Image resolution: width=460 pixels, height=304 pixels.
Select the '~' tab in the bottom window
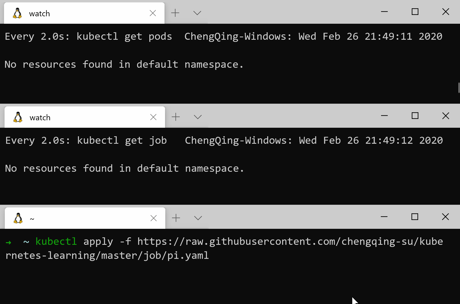pyautogui.click(x=80, y=218)
